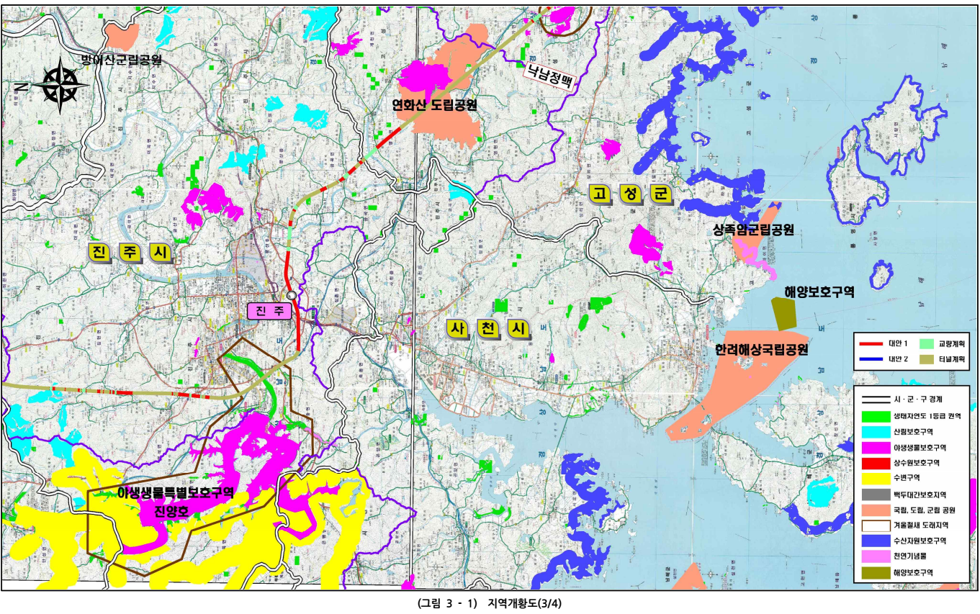Image resolution: width=980 pixels, height=614 pixels.
Task: Click the olive marine protected area polygon
Action: (x=785, y=313)
